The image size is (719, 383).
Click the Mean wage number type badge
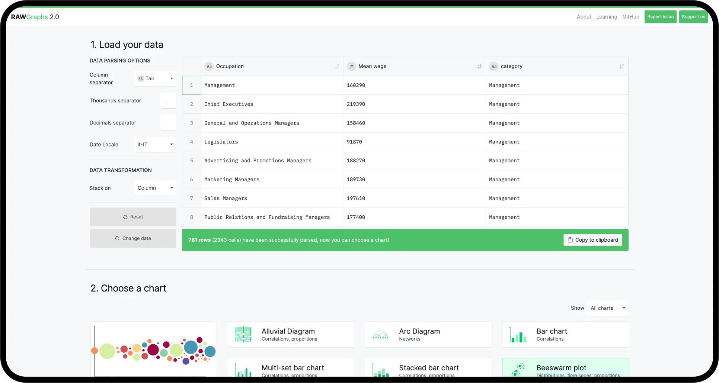coord(351,67)
